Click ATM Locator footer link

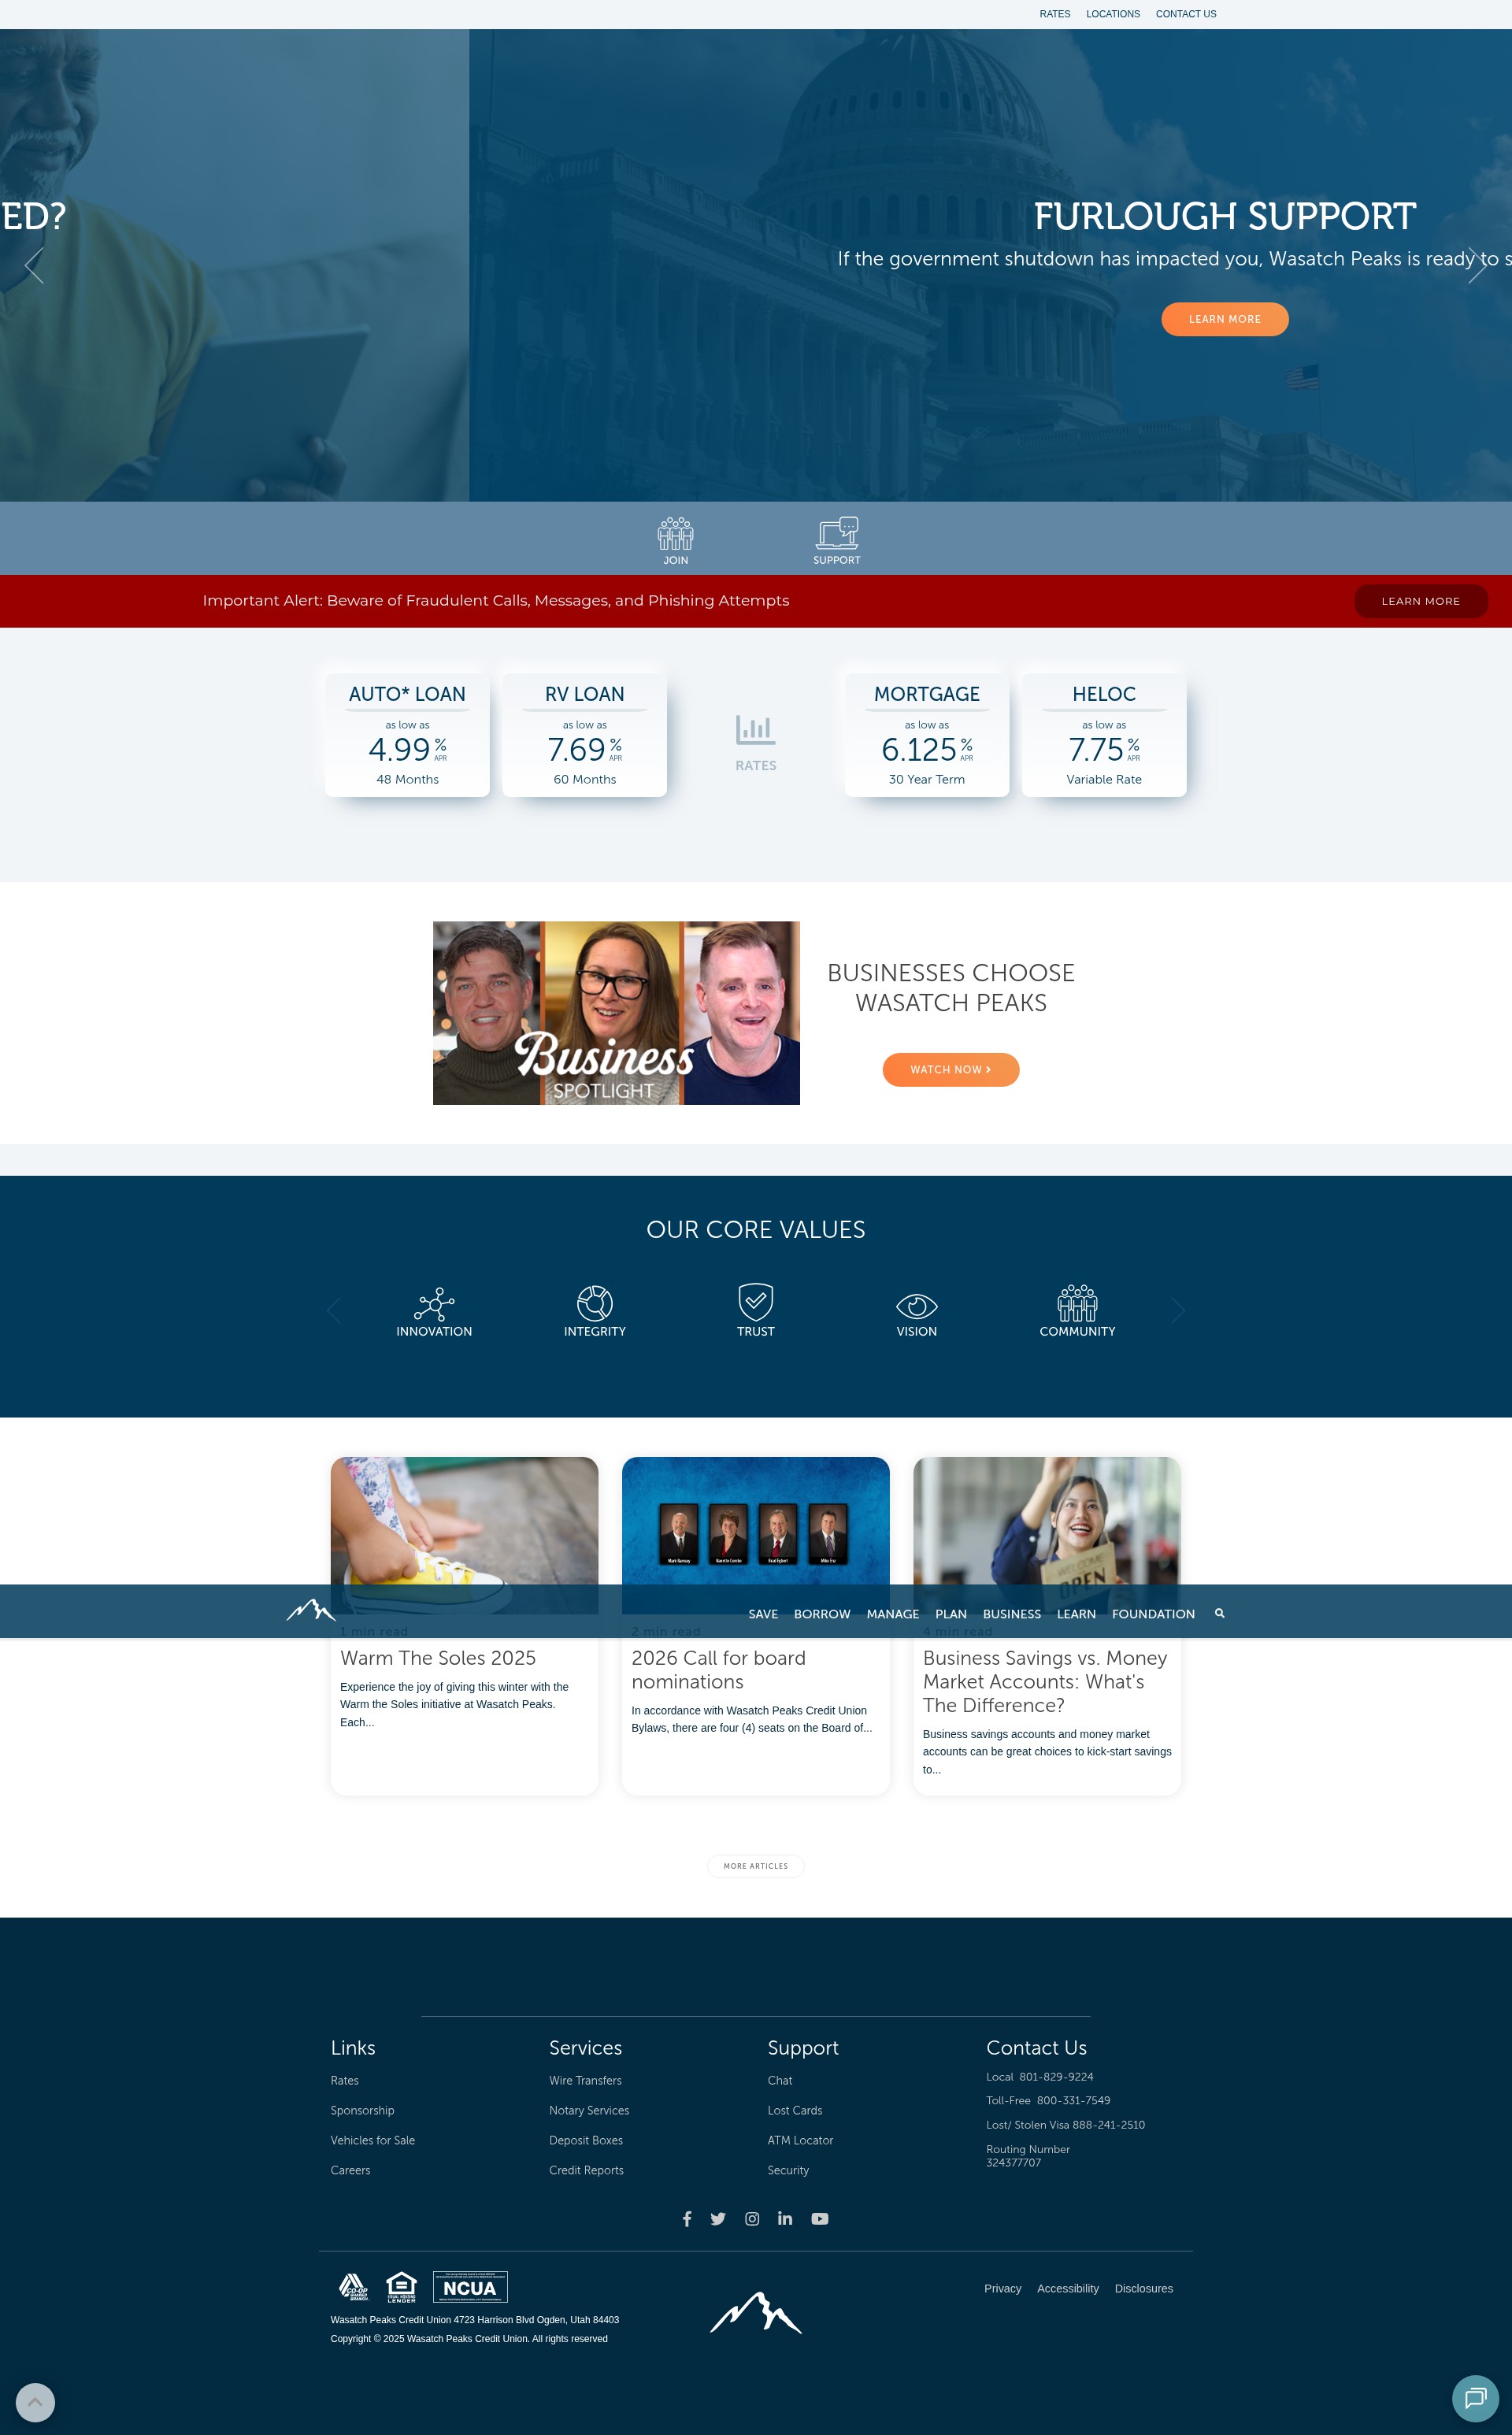click(x=800, y=2140)
